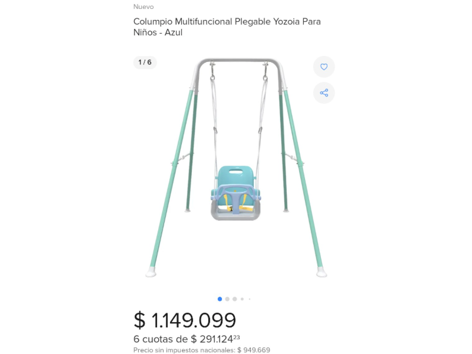Click the Nuevo condition label

[x=143, y=7]
